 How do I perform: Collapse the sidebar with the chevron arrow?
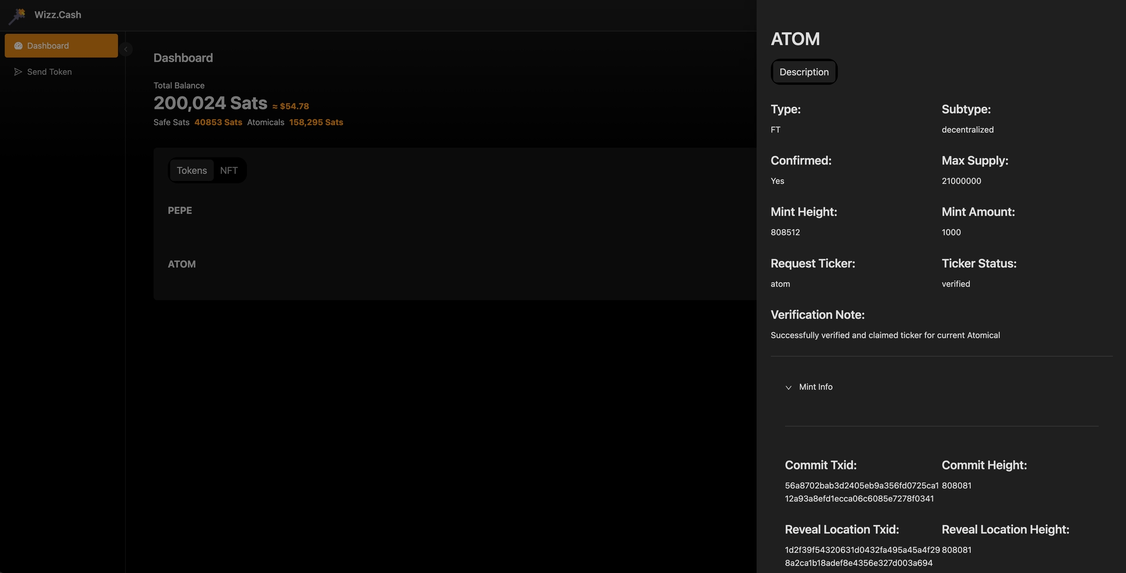[x=126, y=49]
